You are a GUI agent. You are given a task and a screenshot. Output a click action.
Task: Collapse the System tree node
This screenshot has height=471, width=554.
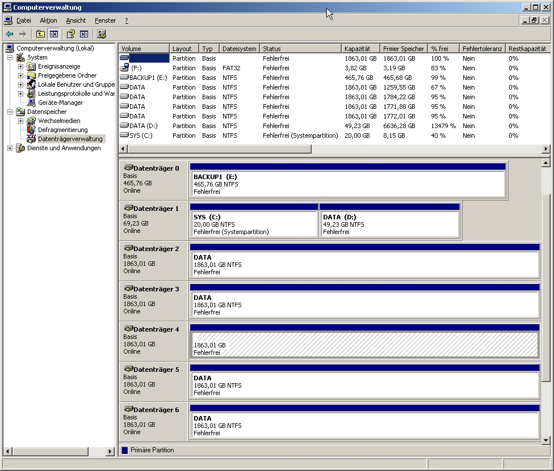tap(10, 57)
